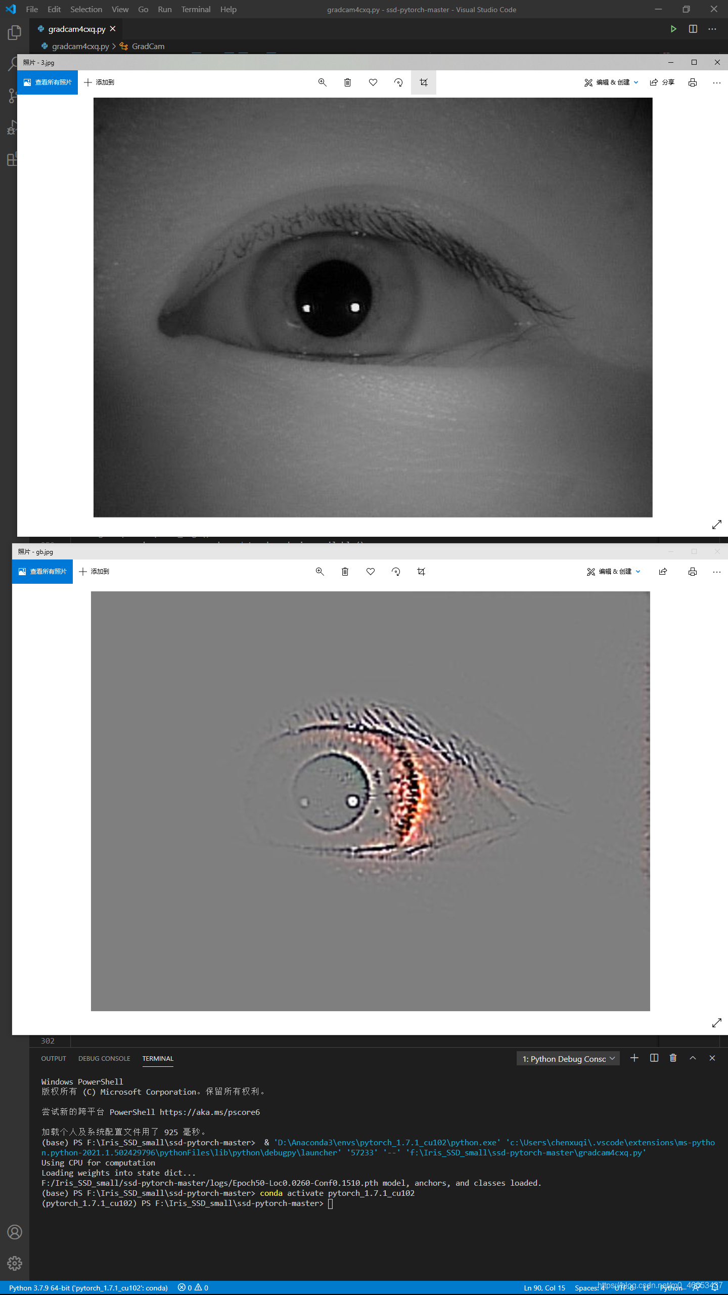Split the VS Code editor right

[693, 29]
